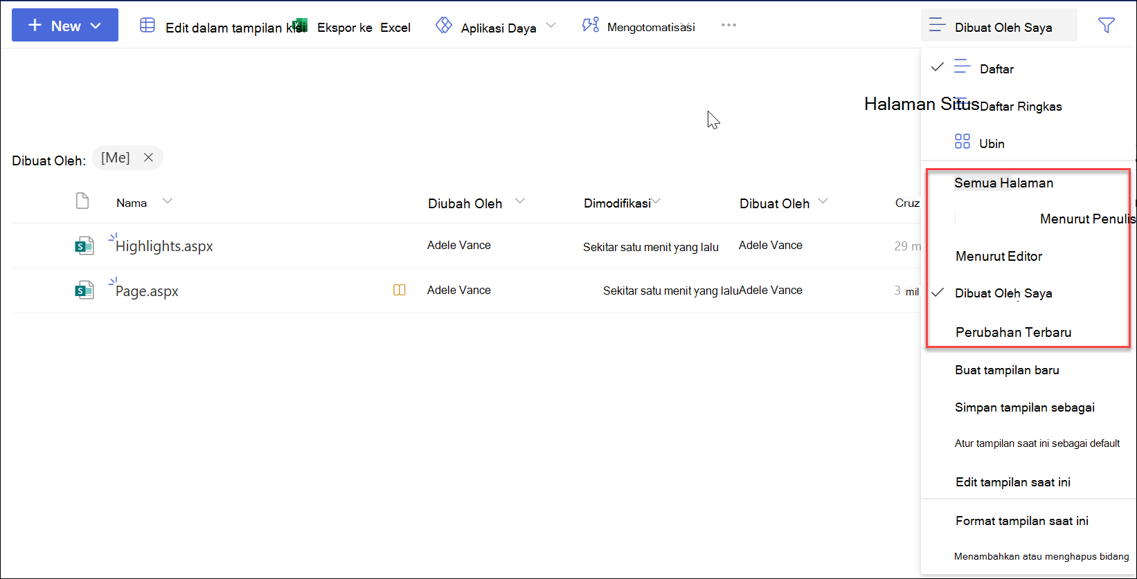Click the Excel export icon

tap(301, 25)
